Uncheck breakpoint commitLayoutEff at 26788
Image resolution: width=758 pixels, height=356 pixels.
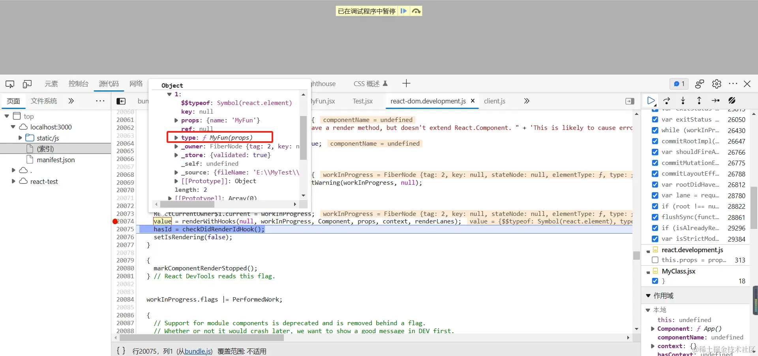[x=655, y=174]
